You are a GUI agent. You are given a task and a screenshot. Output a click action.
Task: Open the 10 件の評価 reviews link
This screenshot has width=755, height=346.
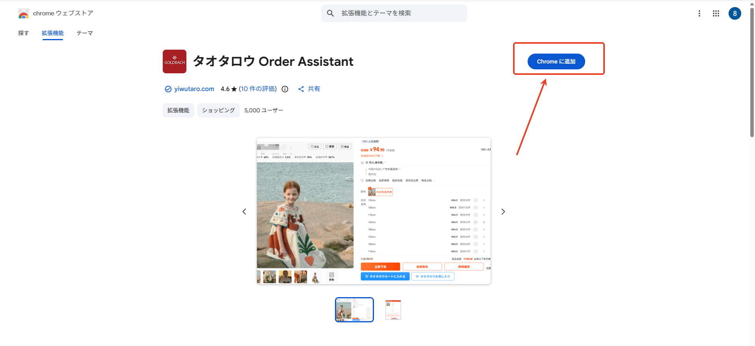click(x=258, y=89)
